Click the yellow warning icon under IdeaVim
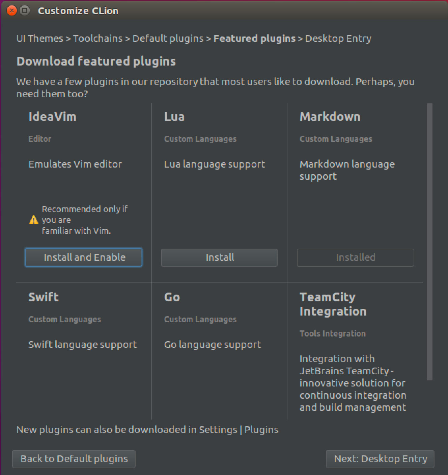This screenshot has width=448, height=475. point(34,220)
